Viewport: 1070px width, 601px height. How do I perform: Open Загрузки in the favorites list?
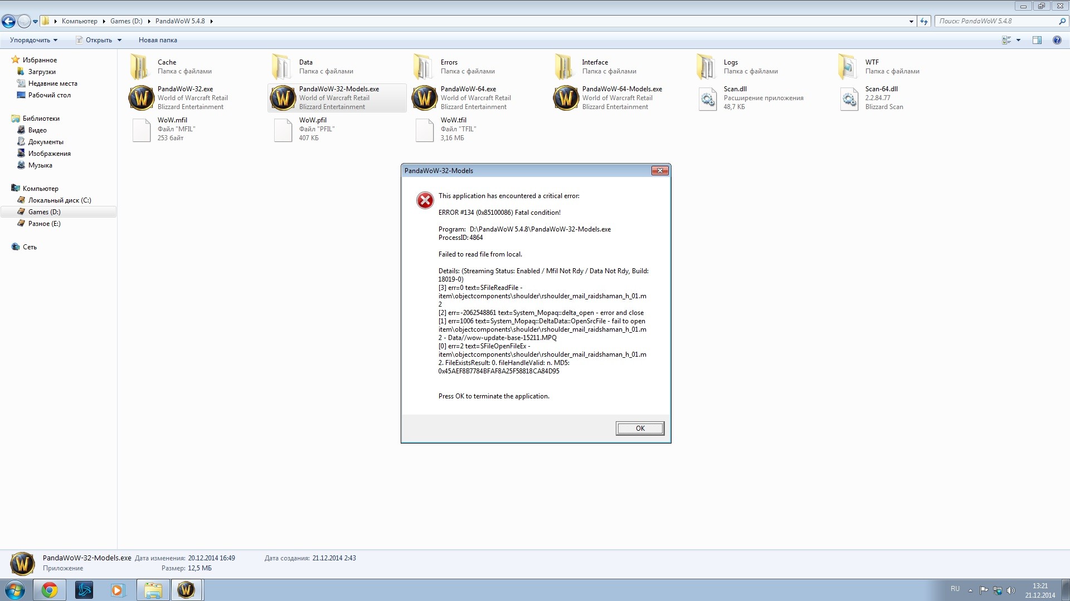42,72
